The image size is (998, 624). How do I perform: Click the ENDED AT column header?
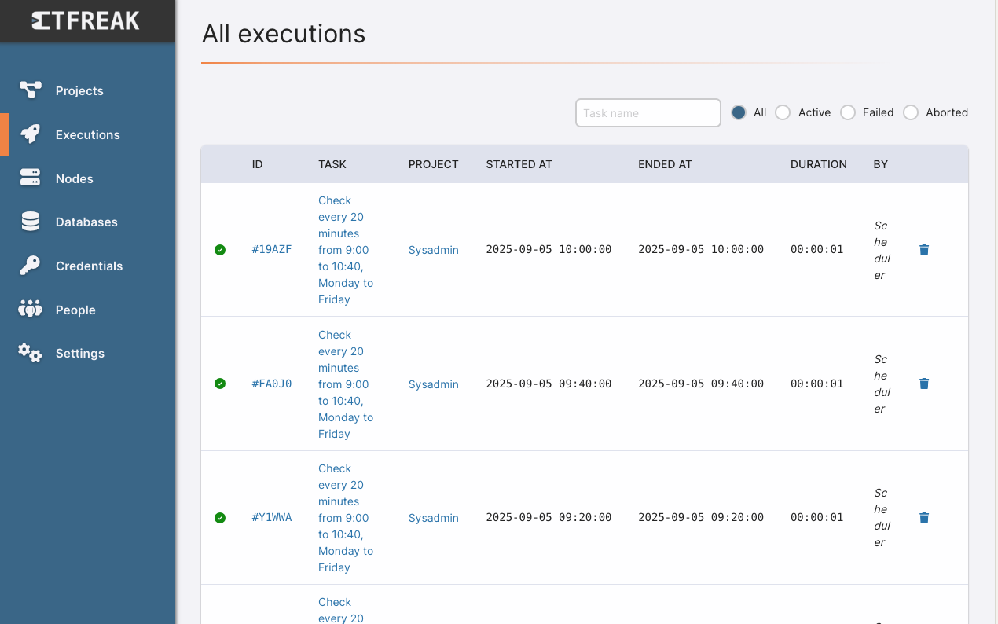(665, 164)
